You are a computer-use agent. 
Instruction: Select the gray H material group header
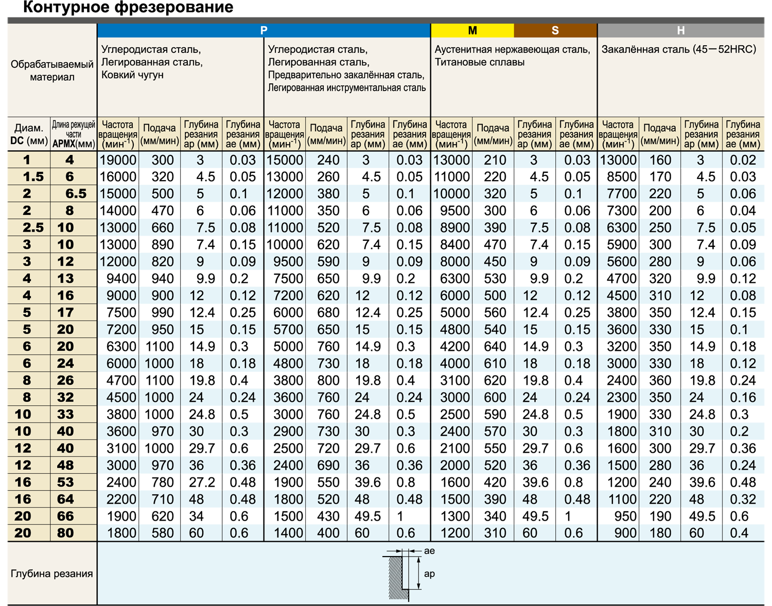click(x=680, y=30)
